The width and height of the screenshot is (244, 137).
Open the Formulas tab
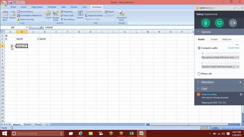pos(52,7)
